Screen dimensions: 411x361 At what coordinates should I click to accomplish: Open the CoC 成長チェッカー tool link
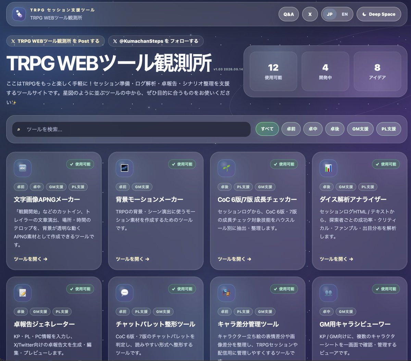235,259
